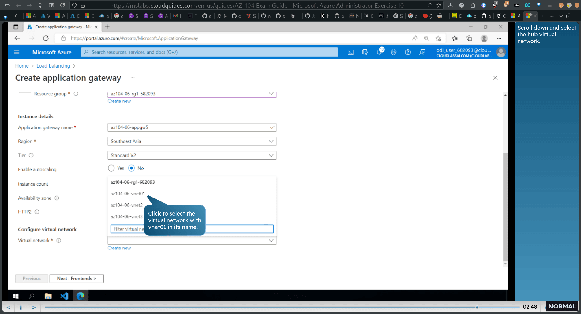Select the Create application gateway Edge tab
Screen dimensions: 581x314
point(63,27)
